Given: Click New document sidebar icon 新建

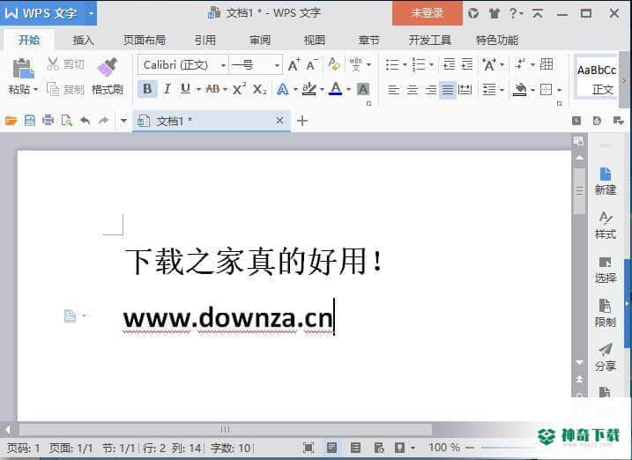Looking at the screenshot, I should click(x=605, y=181).
